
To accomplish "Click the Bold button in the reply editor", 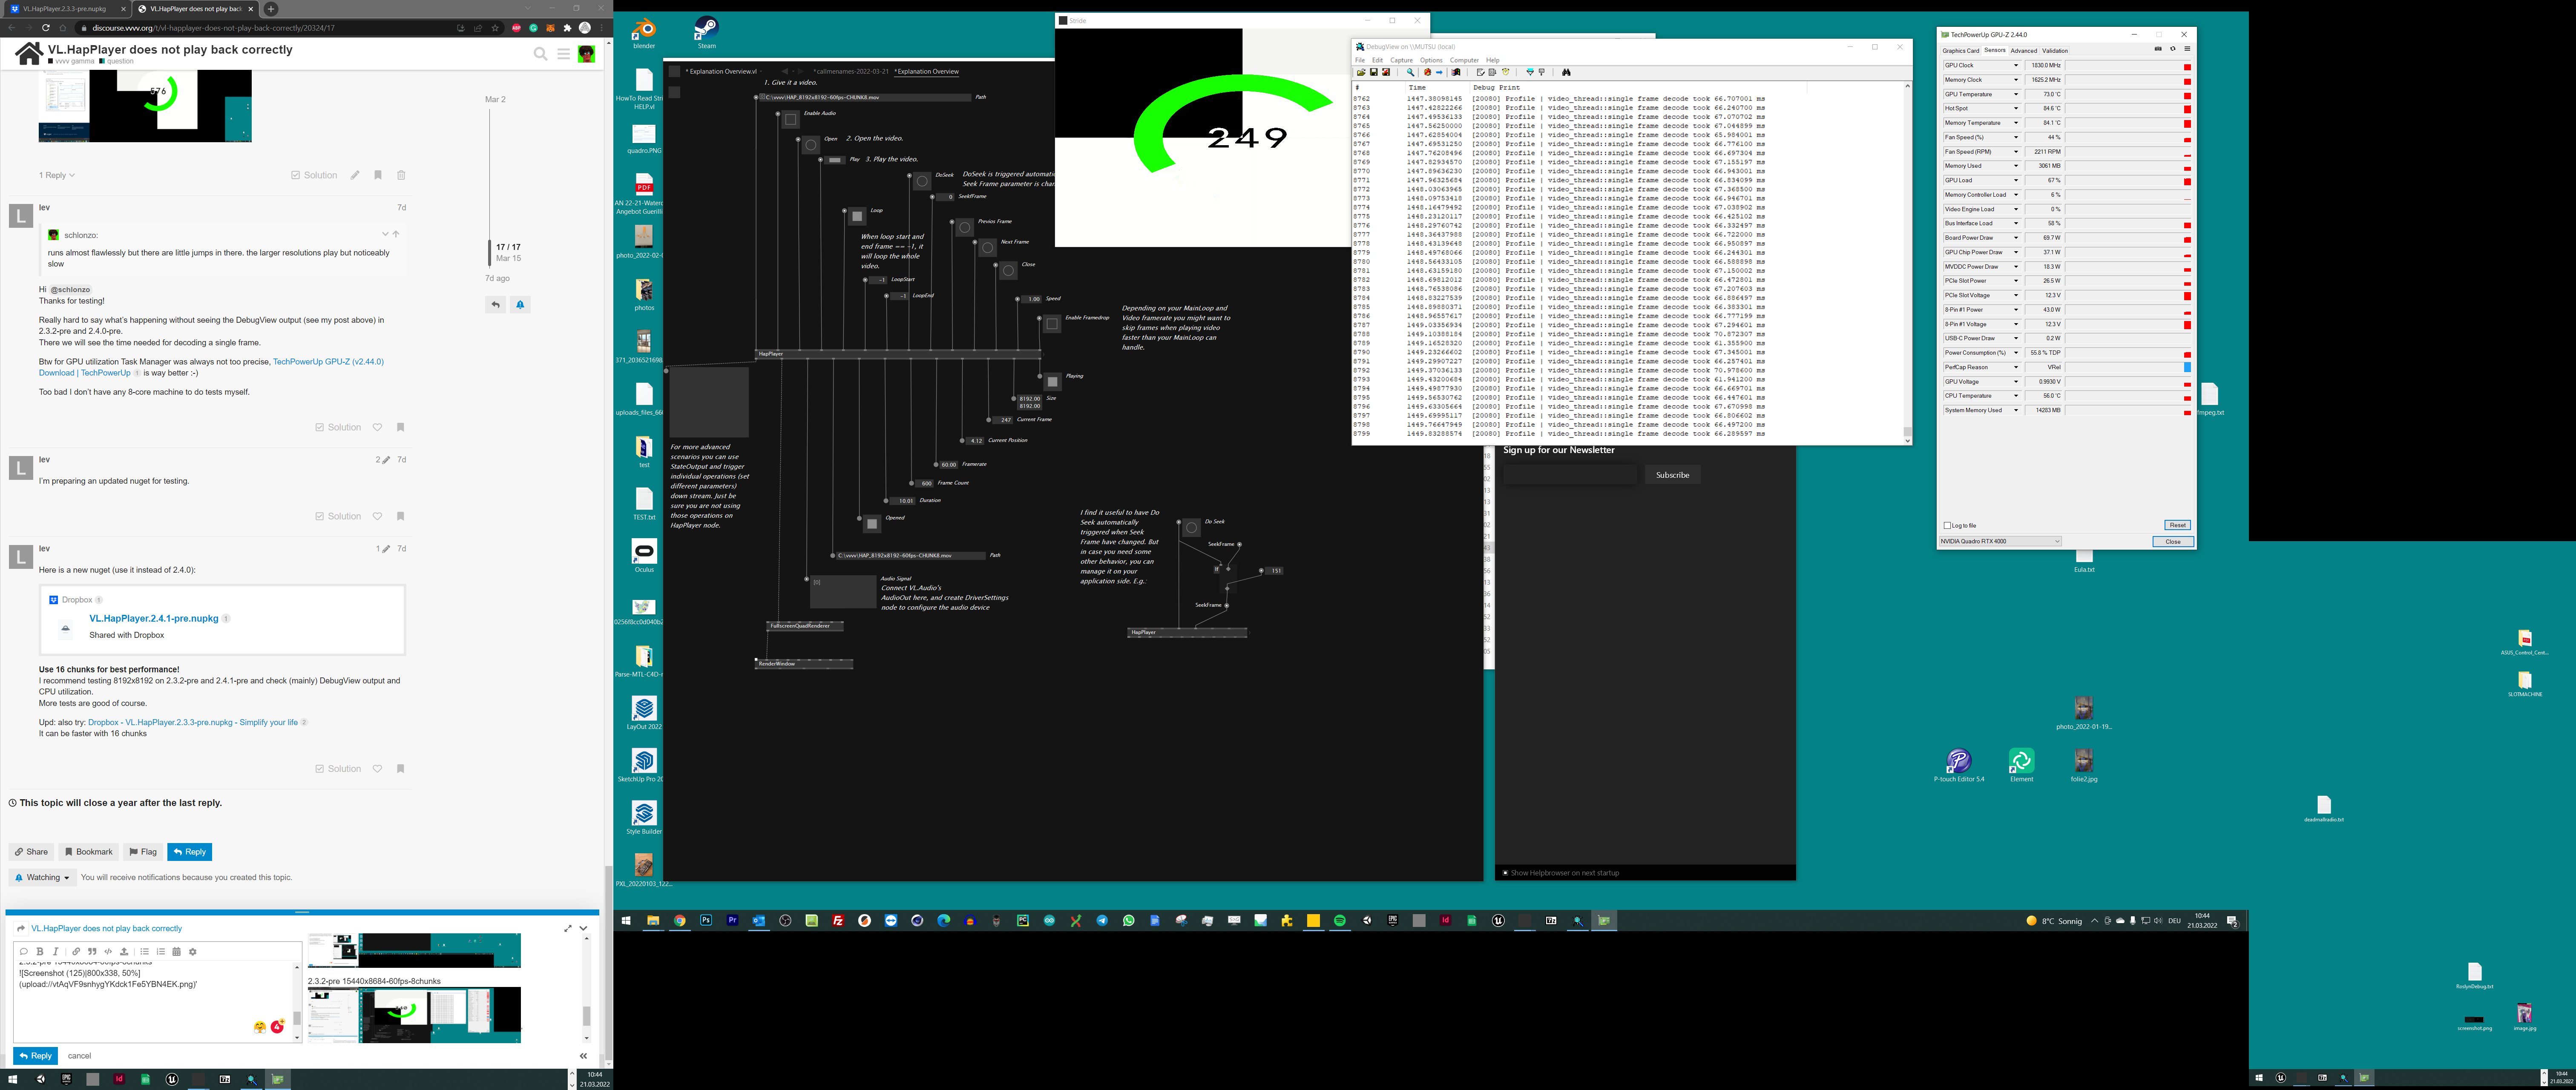I will [40, 951].
